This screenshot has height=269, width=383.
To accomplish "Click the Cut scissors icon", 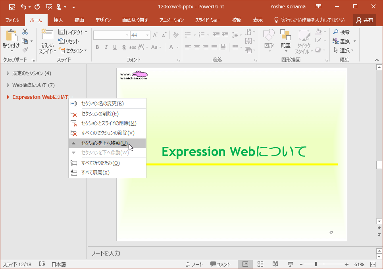I will (x=25, y=32).
